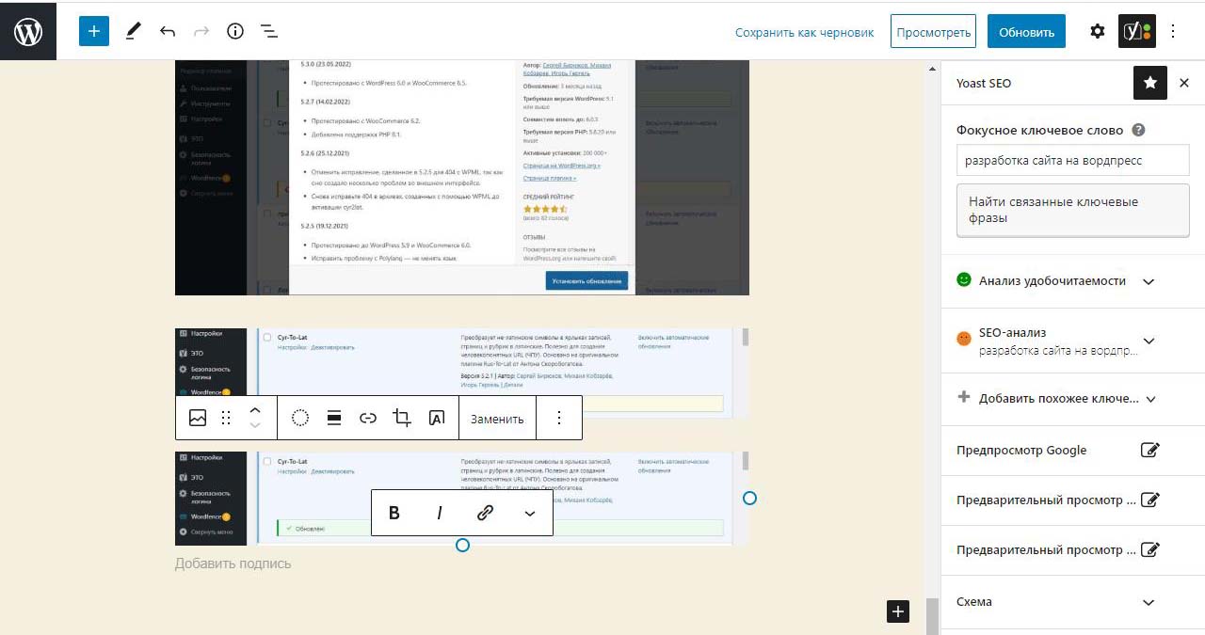Click Сохранить как черновик link

(x=804, y=32)
